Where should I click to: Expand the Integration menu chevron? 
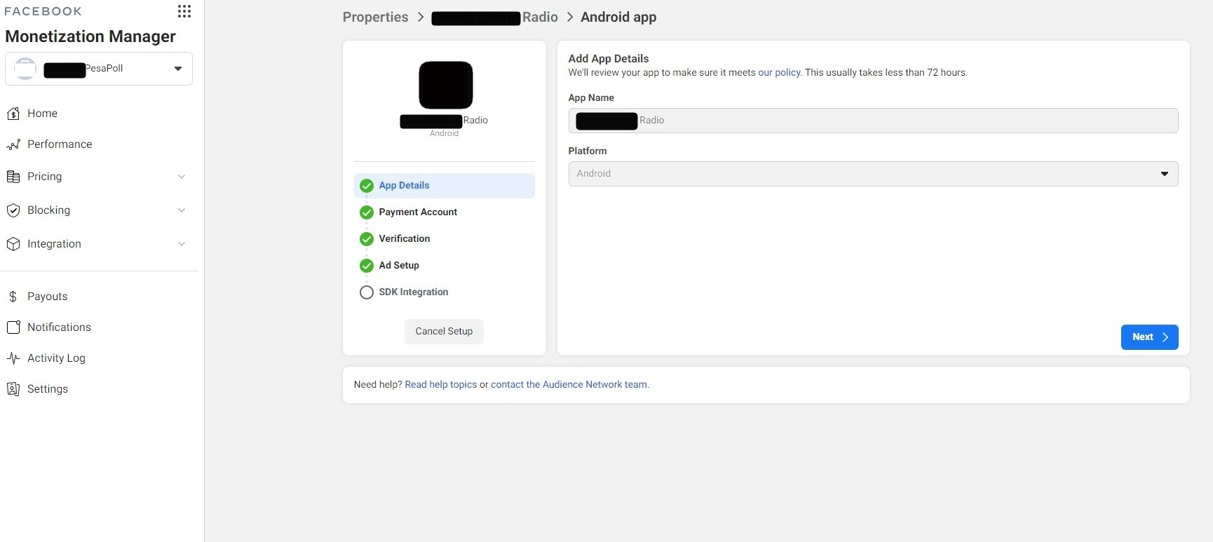pyautogui.click(x=182, y=244)
